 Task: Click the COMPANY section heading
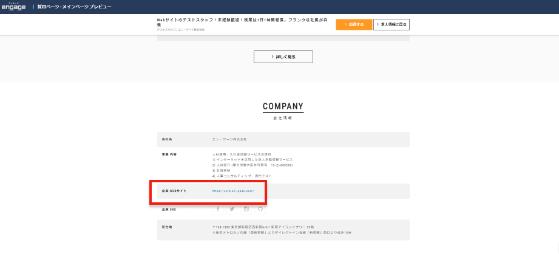[x=283, y=106]
